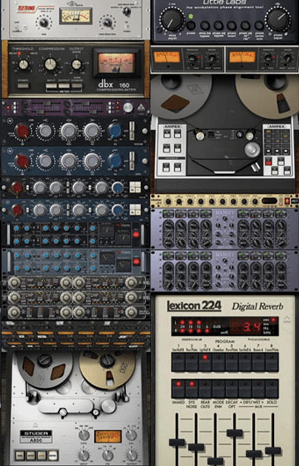The width and height of the screenshot is (299, 466).
Task: Click the Studer A800 IPS knob
Action: pos(108,455)
